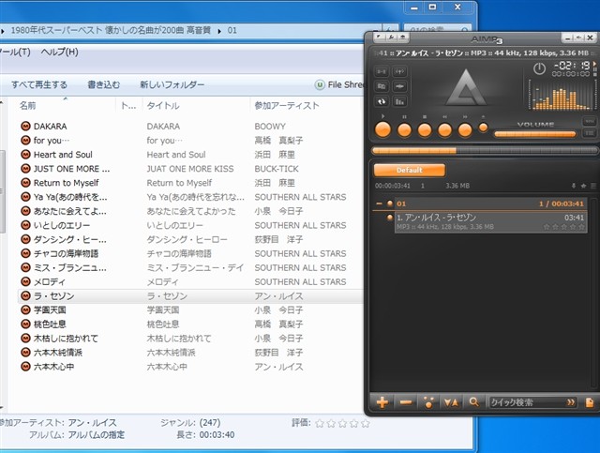
Task: Add files with the plus button
Action: point(382,402)
